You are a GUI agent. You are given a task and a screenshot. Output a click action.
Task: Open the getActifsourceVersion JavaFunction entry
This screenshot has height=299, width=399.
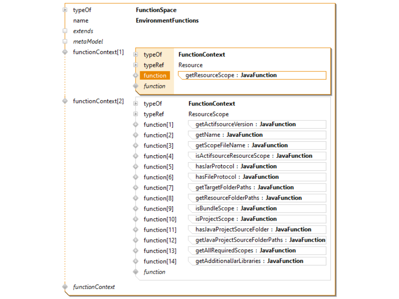(257, 124)
